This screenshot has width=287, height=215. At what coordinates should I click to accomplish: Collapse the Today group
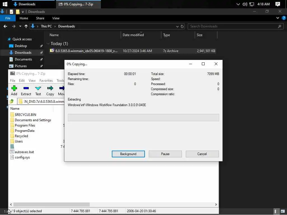click(48, 43)
